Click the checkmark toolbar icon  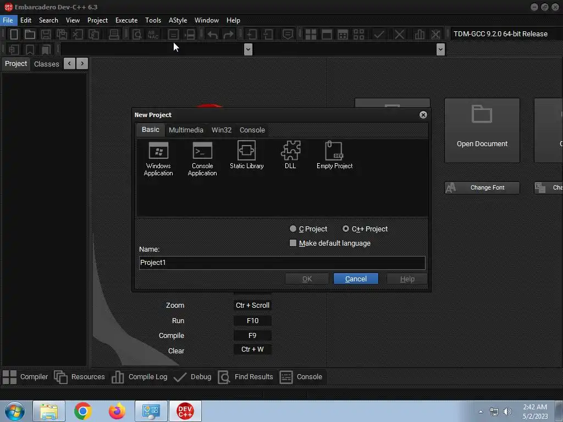(x=379, y=34)
